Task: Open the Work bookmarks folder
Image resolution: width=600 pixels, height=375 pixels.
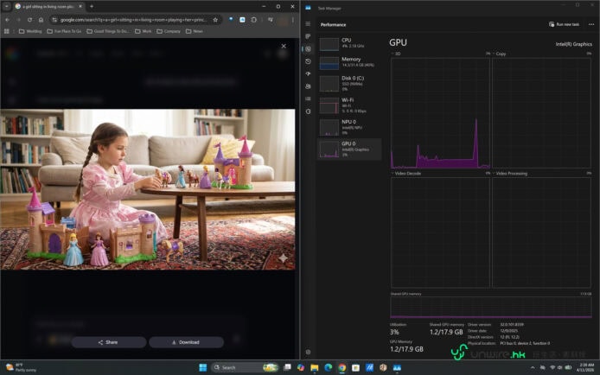Action: (x=144, y=31)
